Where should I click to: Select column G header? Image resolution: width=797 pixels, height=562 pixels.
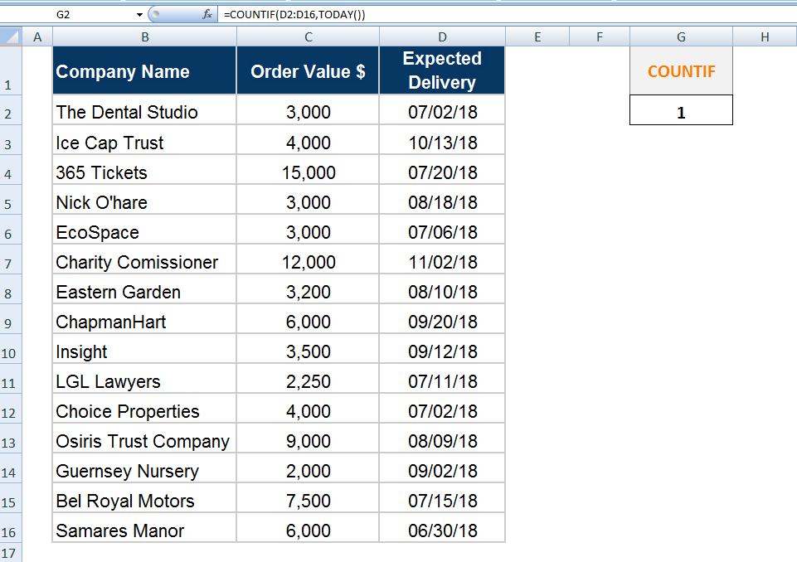coord(681,36)
